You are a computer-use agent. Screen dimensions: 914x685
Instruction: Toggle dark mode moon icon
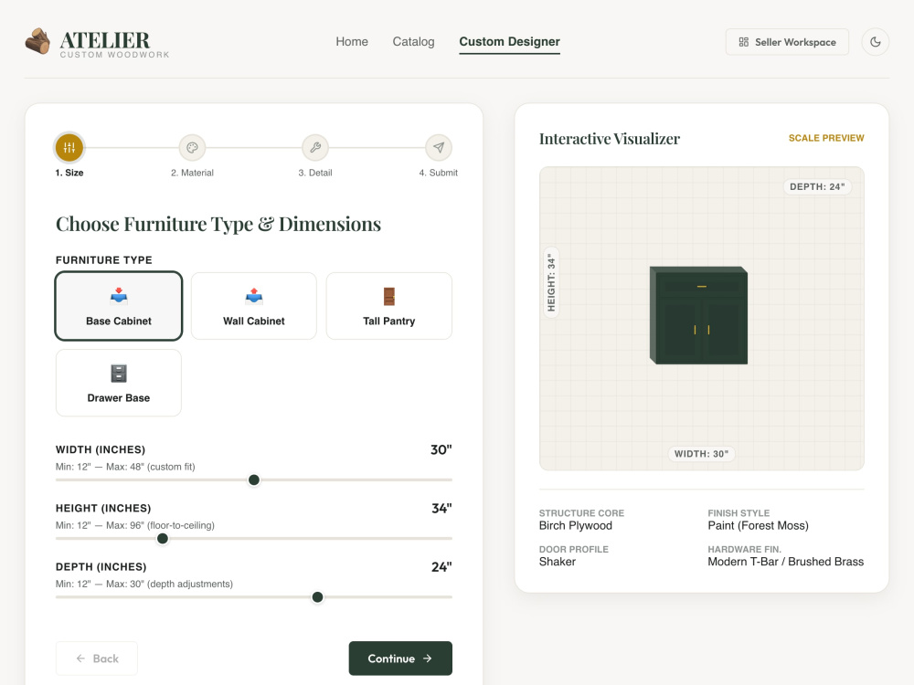(x=875, y=42)
